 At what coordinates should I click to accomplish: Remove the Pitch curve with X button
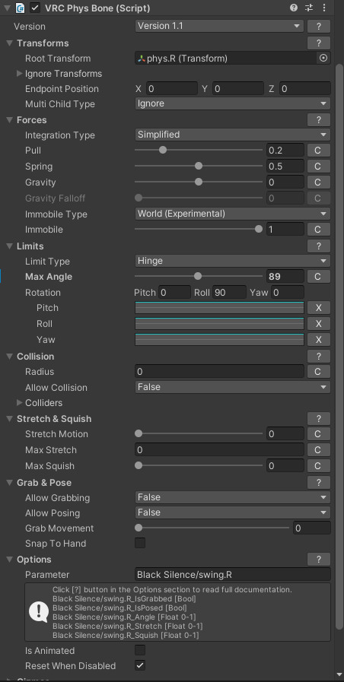point(319,308)
